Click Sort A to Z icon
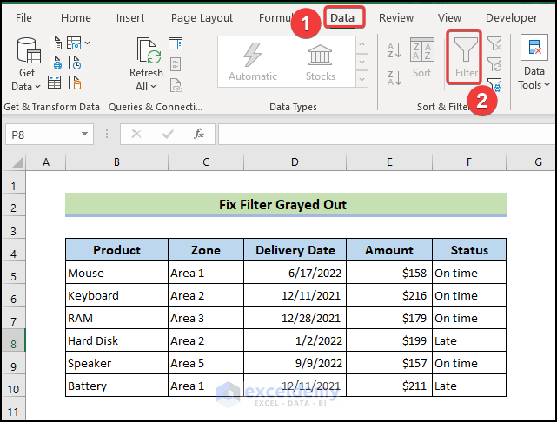Screen dimensions: 557x422 coord(394,52)
